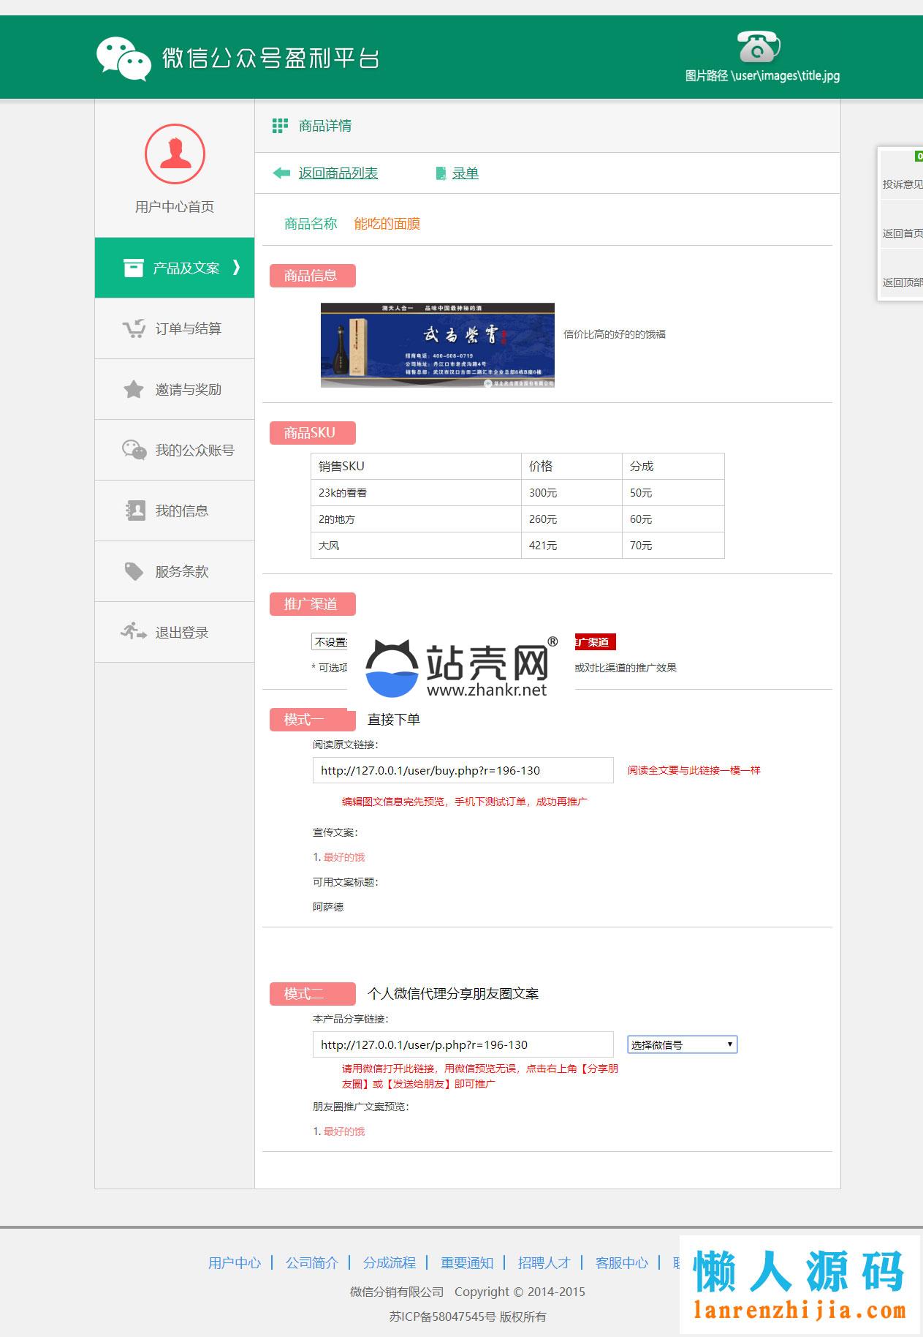The height and width of the screenshot is (1337, 923).
Task: Click the tag icon for 服务条款
Action: [x=134, y=571]
